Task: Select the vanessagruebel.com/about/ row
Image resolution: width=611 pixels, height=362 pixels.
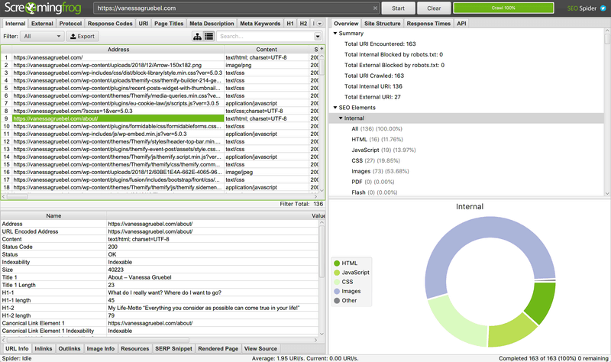Action: point(160,118)
